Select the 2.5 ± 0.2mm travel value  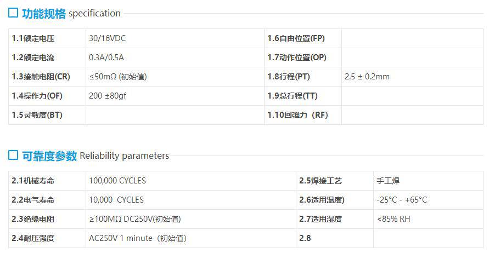[367, 77]
